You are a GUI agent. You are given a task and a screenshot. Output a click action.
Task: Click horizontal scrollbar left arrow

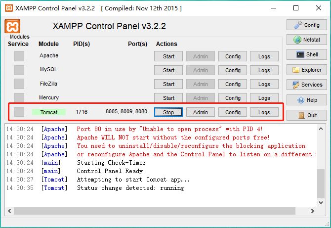point(9,211)
